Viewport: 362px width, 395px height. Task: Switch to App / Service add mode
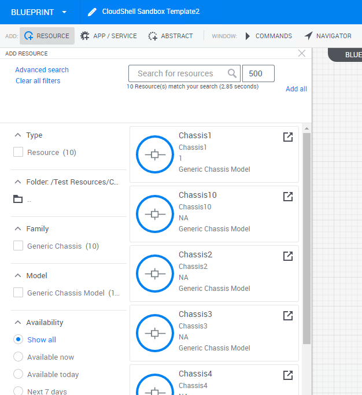click(x=109, y=36)
